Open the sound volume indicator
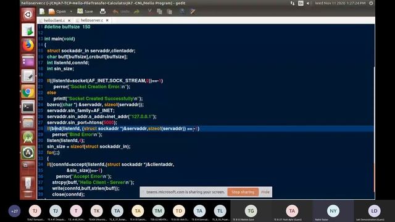 click(x=308, y=3)
